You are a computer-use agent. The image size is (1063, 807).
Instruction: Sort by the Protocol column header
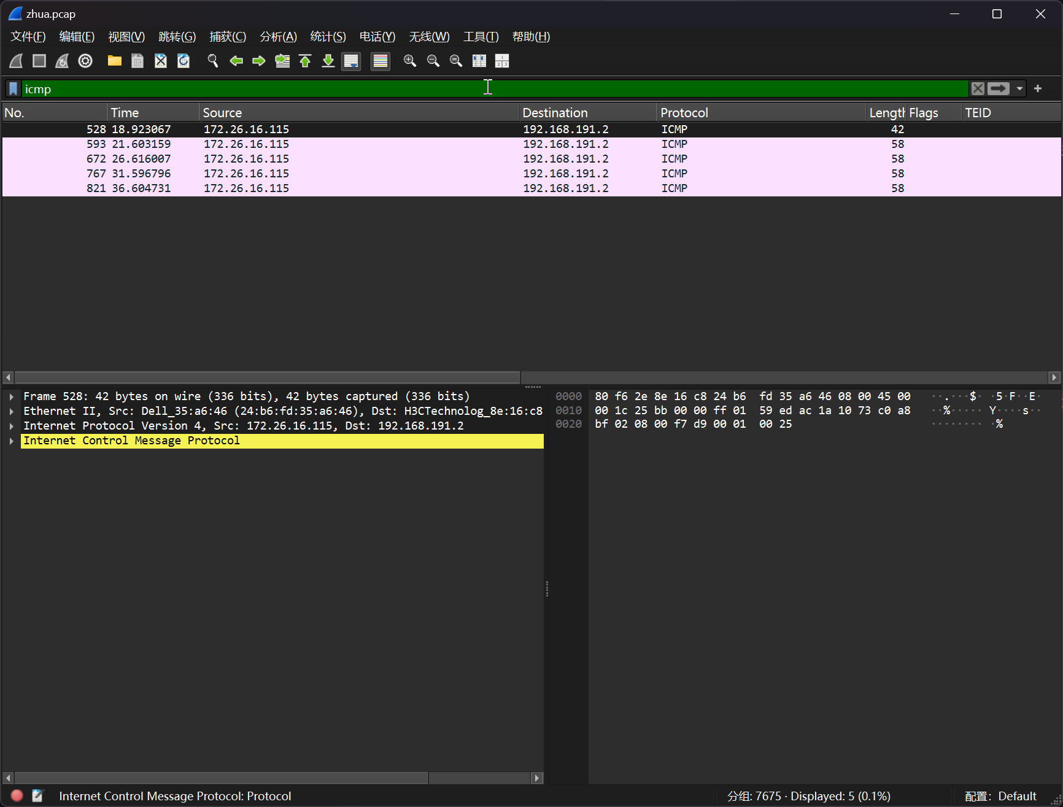[761, 113]
